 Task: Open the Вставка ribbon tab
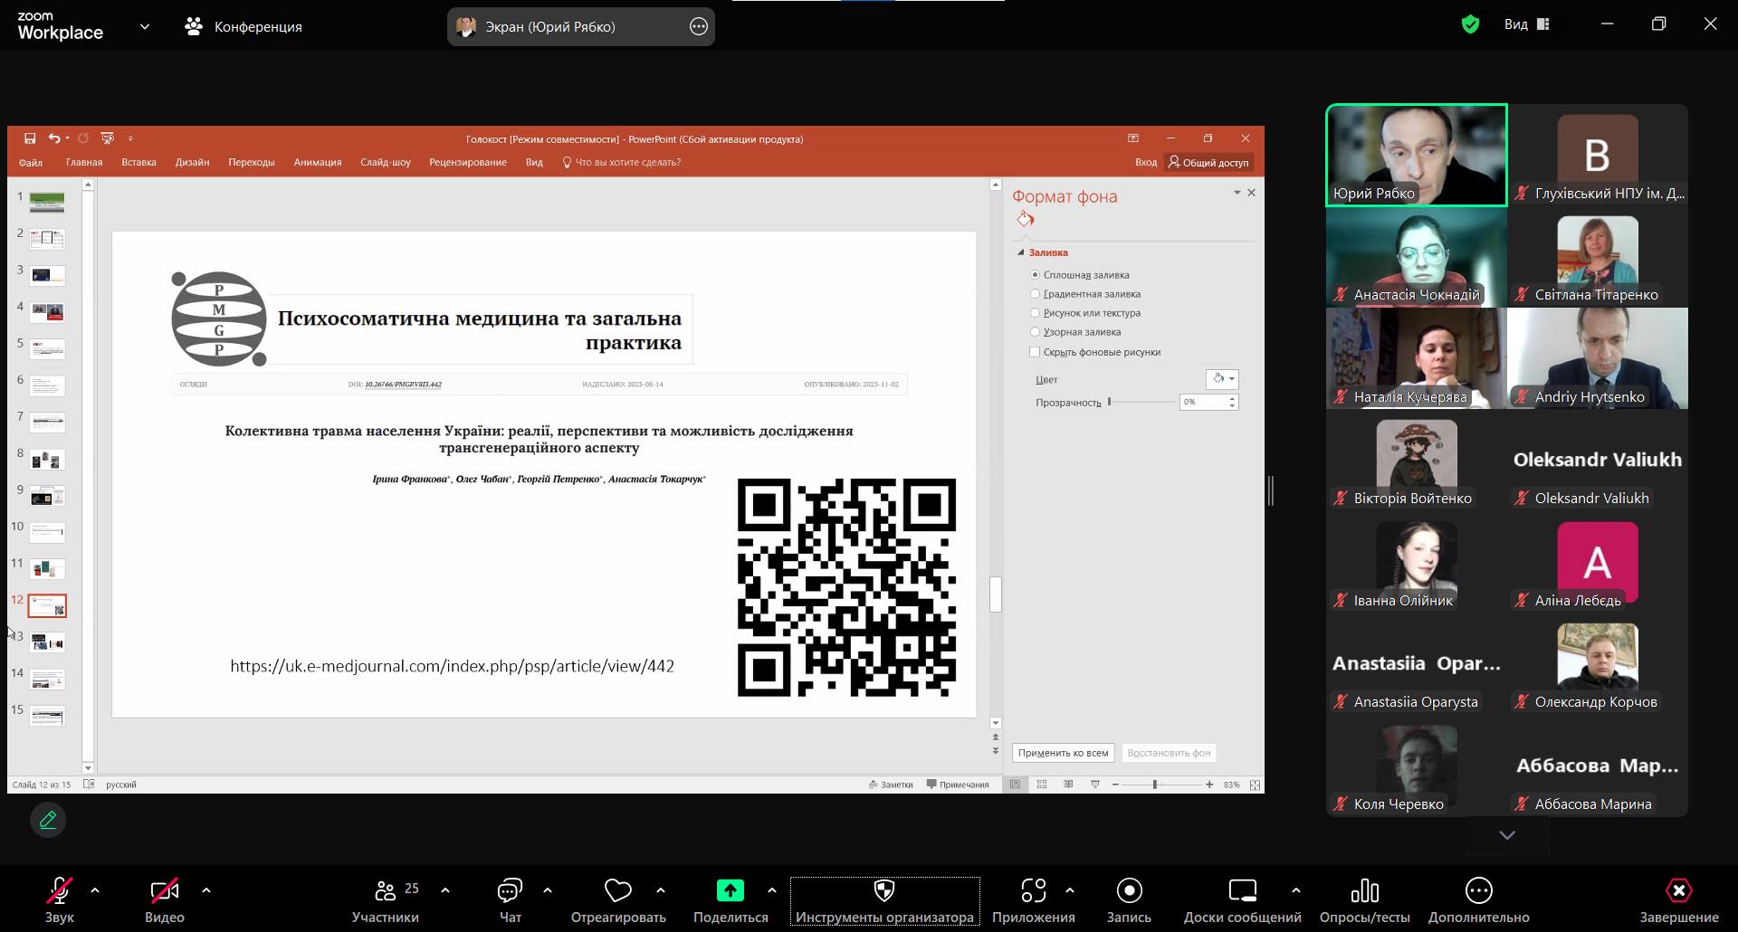coord(138,163)
